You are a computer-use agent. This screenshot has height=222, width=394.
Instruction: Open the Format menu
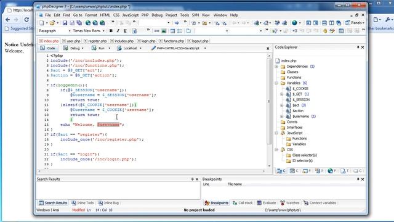(91, 15)
